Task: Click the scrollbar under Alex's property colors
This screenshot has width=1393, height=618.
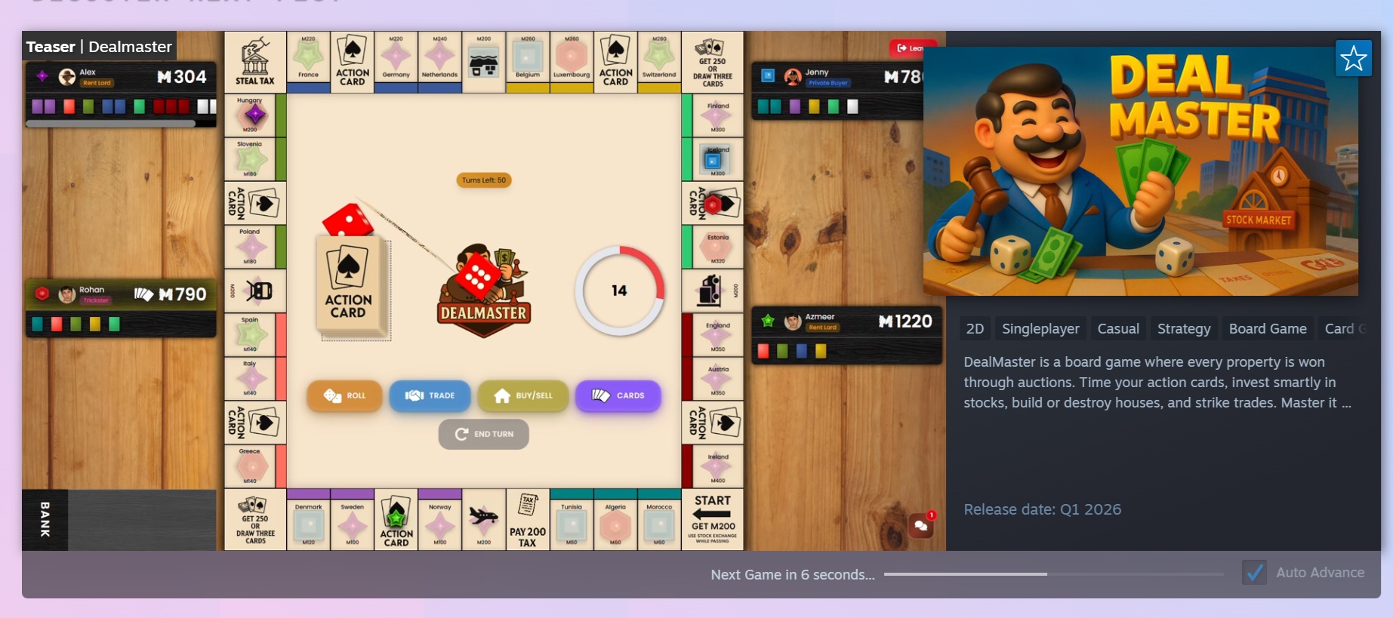Action: pos(111,123)
